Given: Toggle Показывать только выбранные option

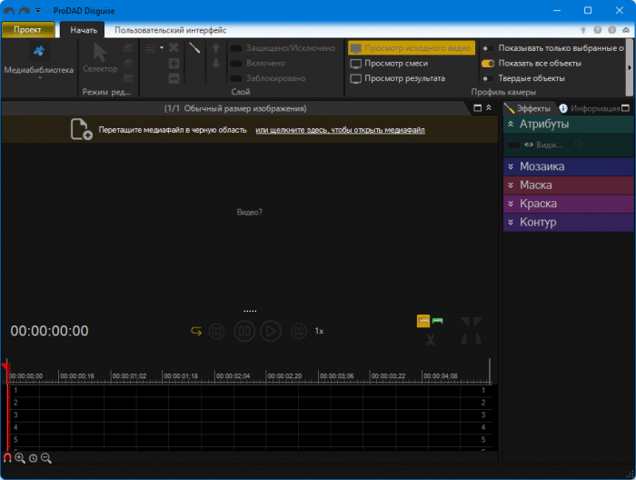Looking at the screenshot, I should 488,48.
